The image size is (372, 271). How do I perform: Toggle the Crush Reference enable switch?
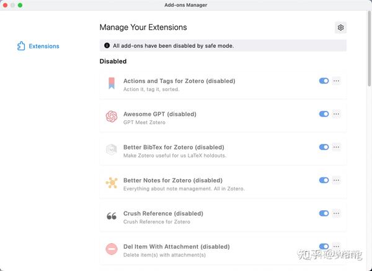pyautogui.click(x=324, y=213)
